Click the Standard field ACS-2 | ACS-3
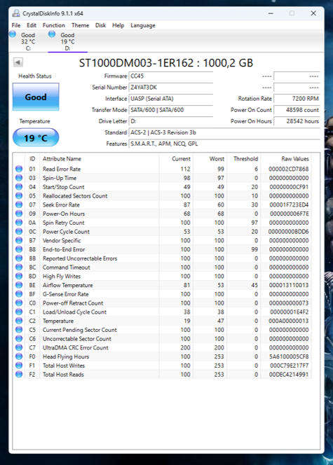The height and width of the screenshot is (465, 333). pyautogui.click(x=224, y=132)
